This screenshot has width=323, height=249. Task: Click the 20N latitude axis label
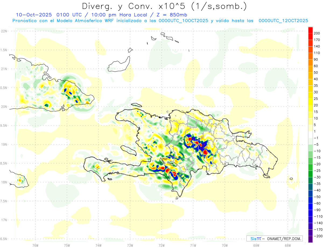4,107
